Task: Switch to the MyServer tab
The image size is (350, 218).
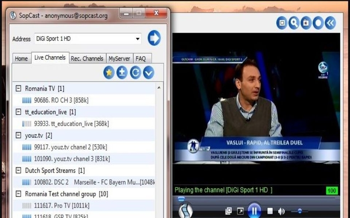Action: pos(119,58)
